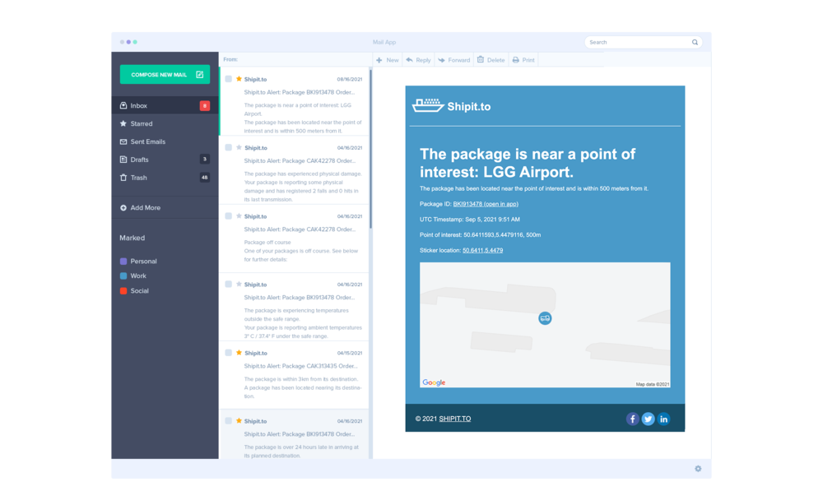Star the temperatures alert email
This screenshot has width=823, height=491.
click(239, 284)
